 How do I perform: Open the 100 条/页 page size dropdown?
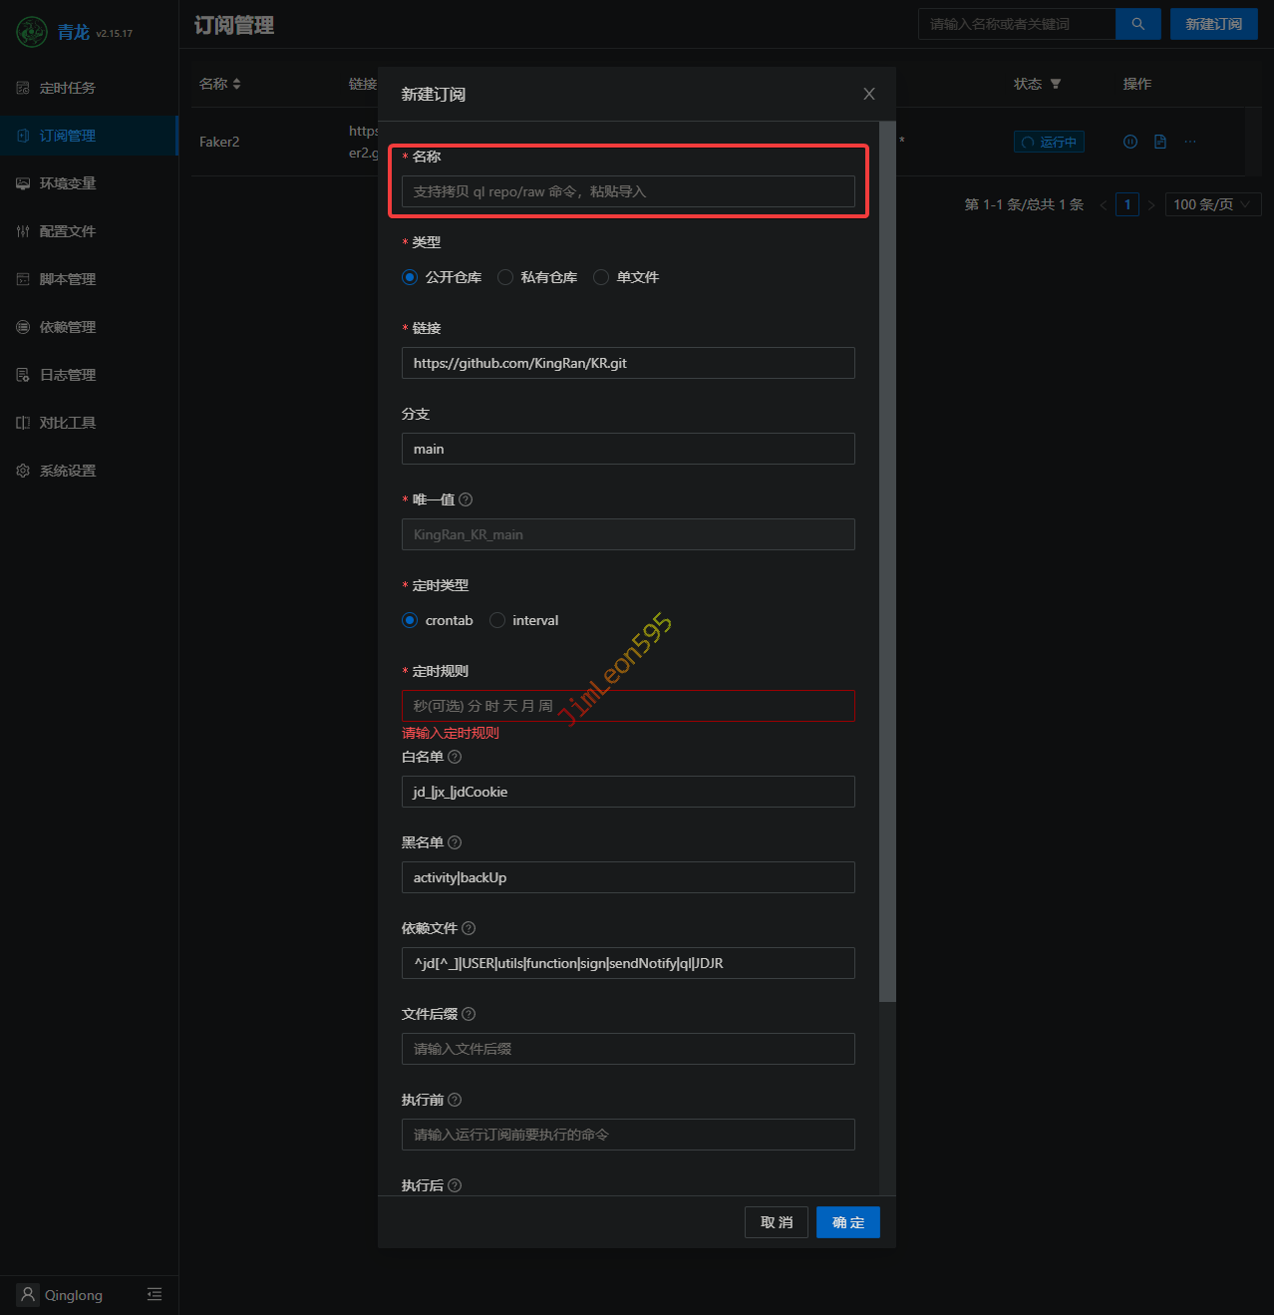coord(1212,204)
